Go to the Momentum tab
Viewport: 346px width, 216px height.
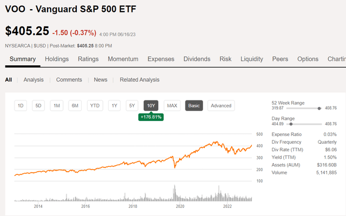pyautogui.click(x=123, y=59)
